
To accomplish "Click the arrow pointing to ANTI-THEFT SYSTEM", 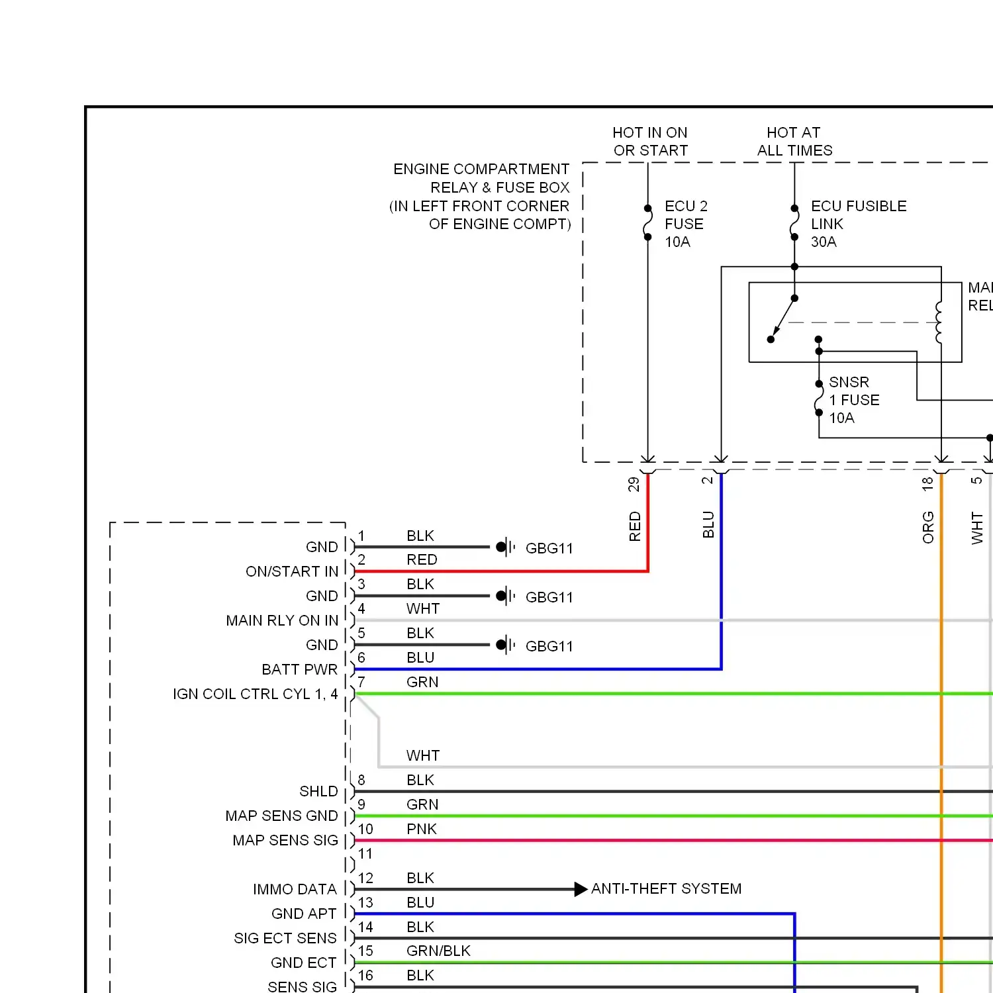I will click(x=581, y=889).
